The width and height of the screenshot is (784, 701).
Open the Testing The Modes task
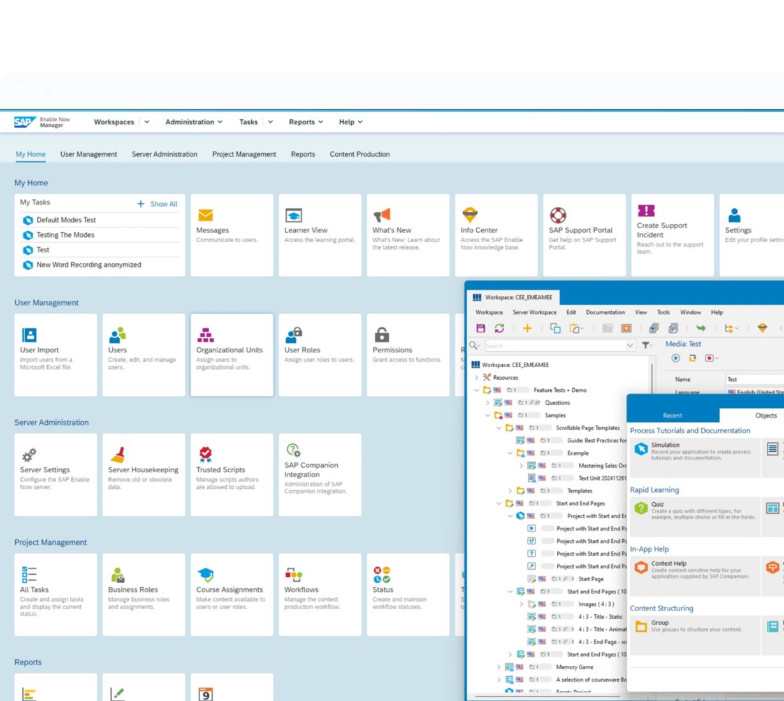(x=65, y=235)
